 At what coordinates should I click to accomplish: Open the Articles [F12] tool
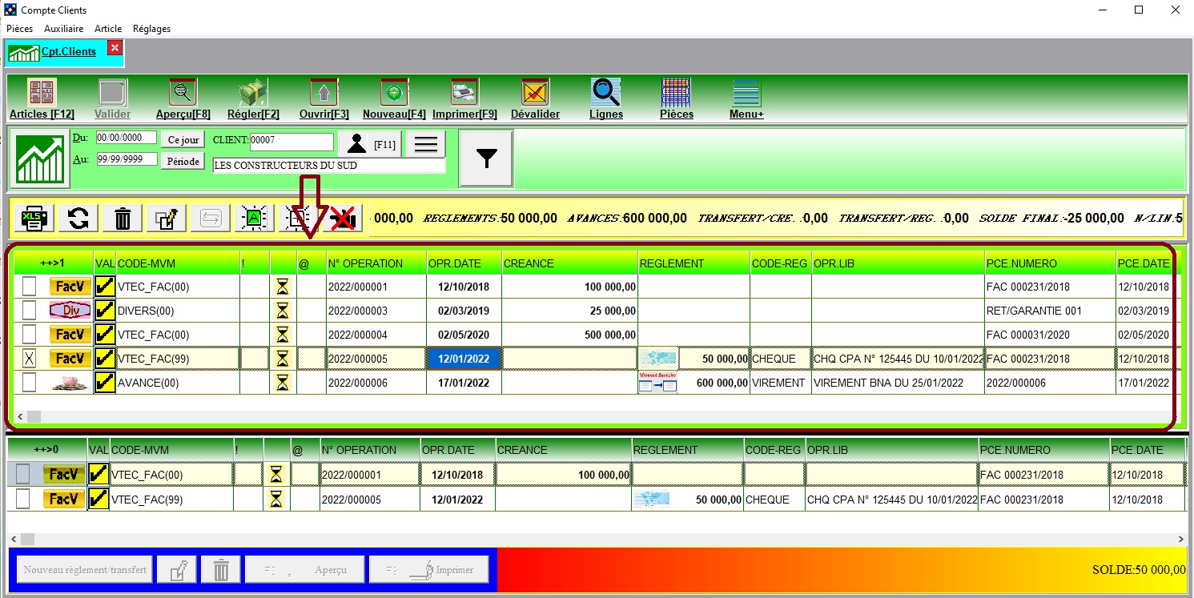40,98
